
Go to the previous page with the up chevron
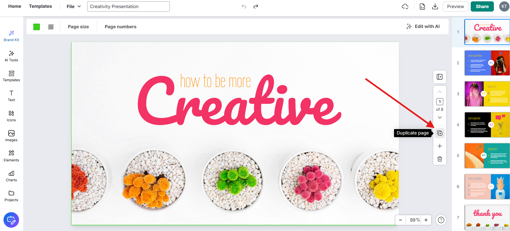439,92
